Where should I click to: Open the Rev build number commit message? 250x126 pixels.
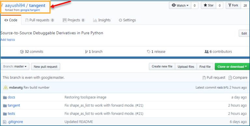tap(36, 87)
